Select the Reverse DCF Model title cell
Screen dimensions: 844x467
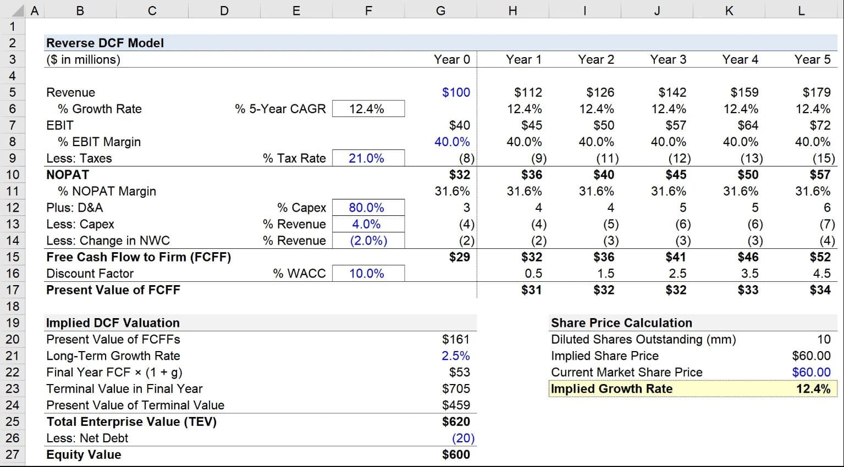tap(105, 43)
